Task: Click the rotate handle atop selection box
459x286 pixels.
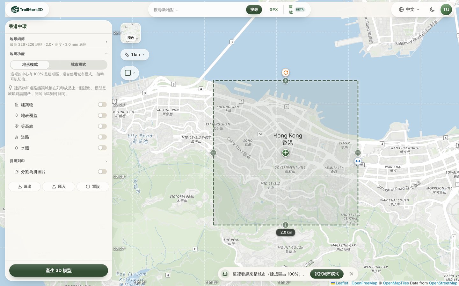Action: coord(286,72)
